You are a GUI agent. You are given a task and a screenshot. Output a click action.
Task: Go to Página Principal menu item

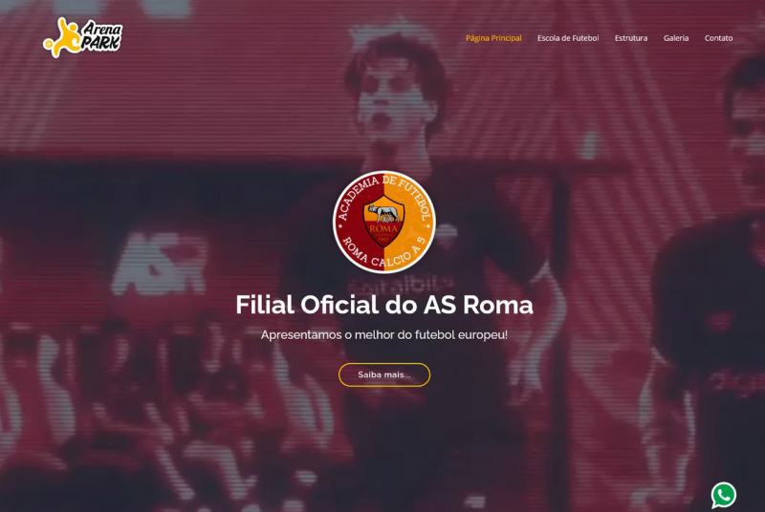(493, 38)
